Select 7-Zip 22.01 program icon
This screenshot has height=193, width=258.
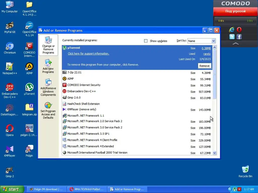coord(64,72)
